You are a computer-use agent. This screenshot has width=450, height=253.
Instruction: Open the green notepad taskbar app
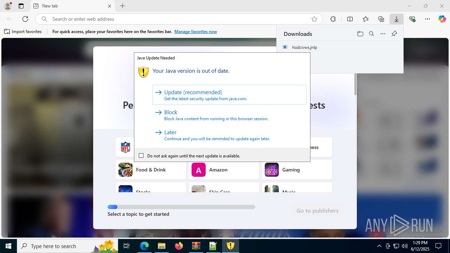coord(213,246)
